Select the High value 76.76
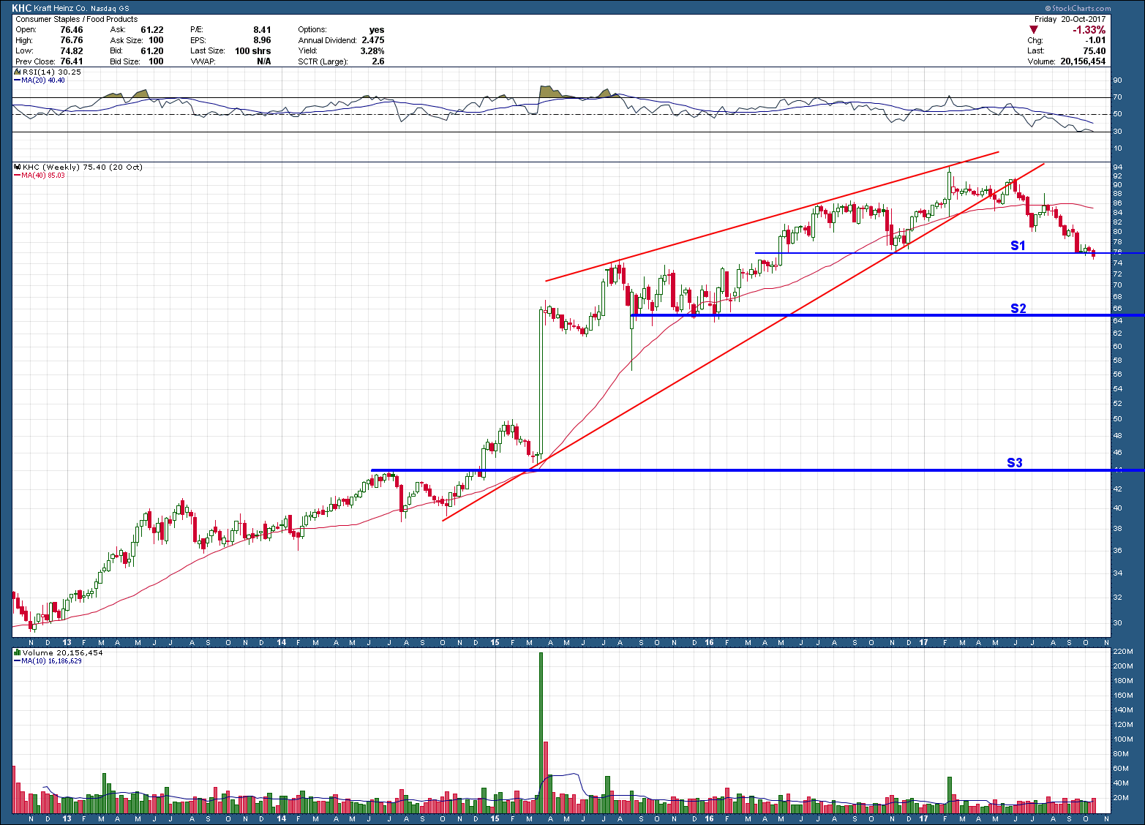Screen dimensions: 1145x825 [x=72, y=40]
